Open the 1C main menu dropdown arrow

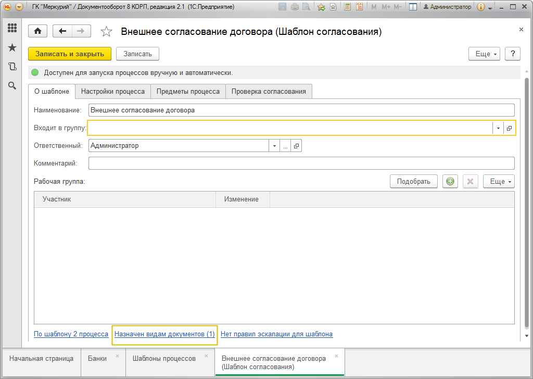[19, 7]
